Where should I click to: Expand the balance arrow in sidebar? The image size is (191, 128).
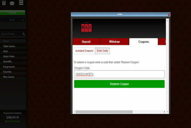coord(23,20)
